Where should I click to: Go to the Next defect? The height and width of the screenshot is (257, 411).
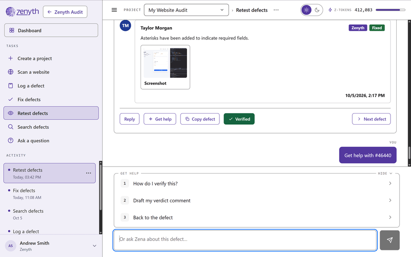coord(372,119)
